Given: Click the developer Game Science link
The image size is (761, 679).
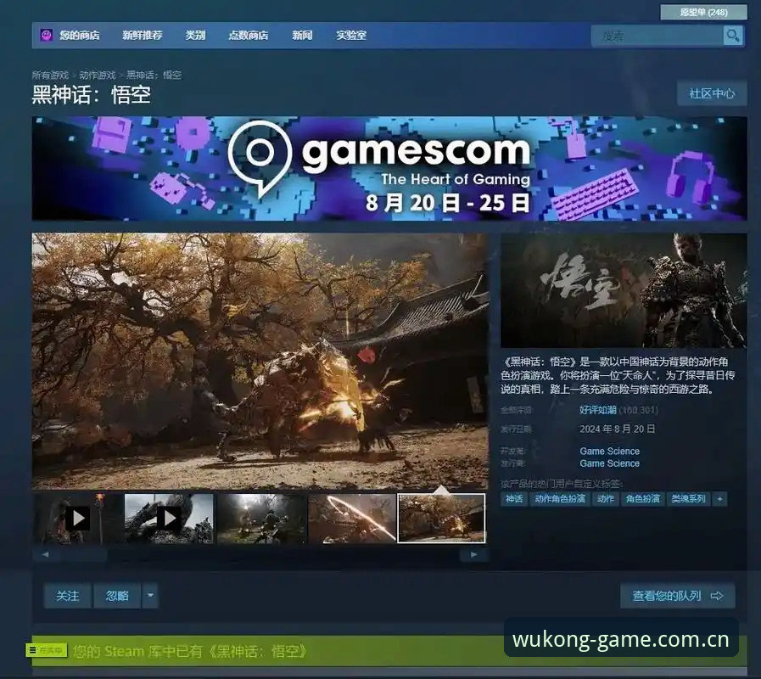Looking at the screenshot, I should pyautogui.click(x=610, y=451).
